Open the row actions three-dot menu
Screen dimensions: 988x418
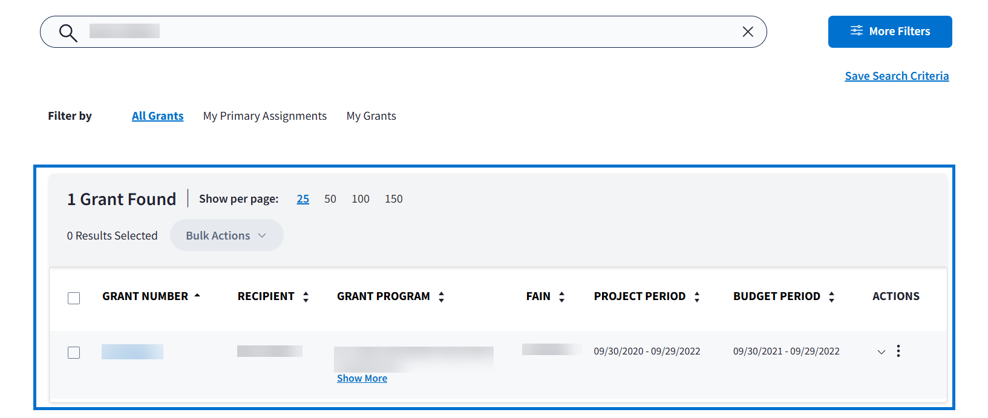pyautogui.click(x=898, y=351)
